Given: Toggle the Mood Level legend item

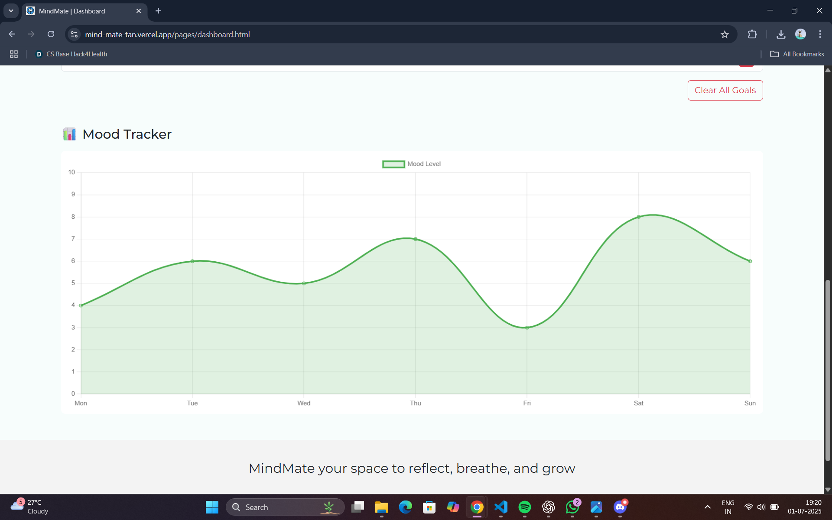Looking at the screenshot, I should 411,164.
